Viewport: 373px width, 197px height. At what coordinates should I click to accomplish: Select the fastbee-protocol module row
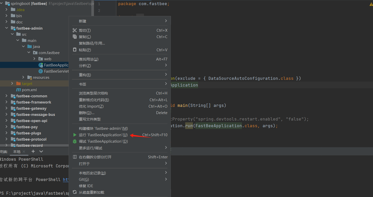click(34, 139)
